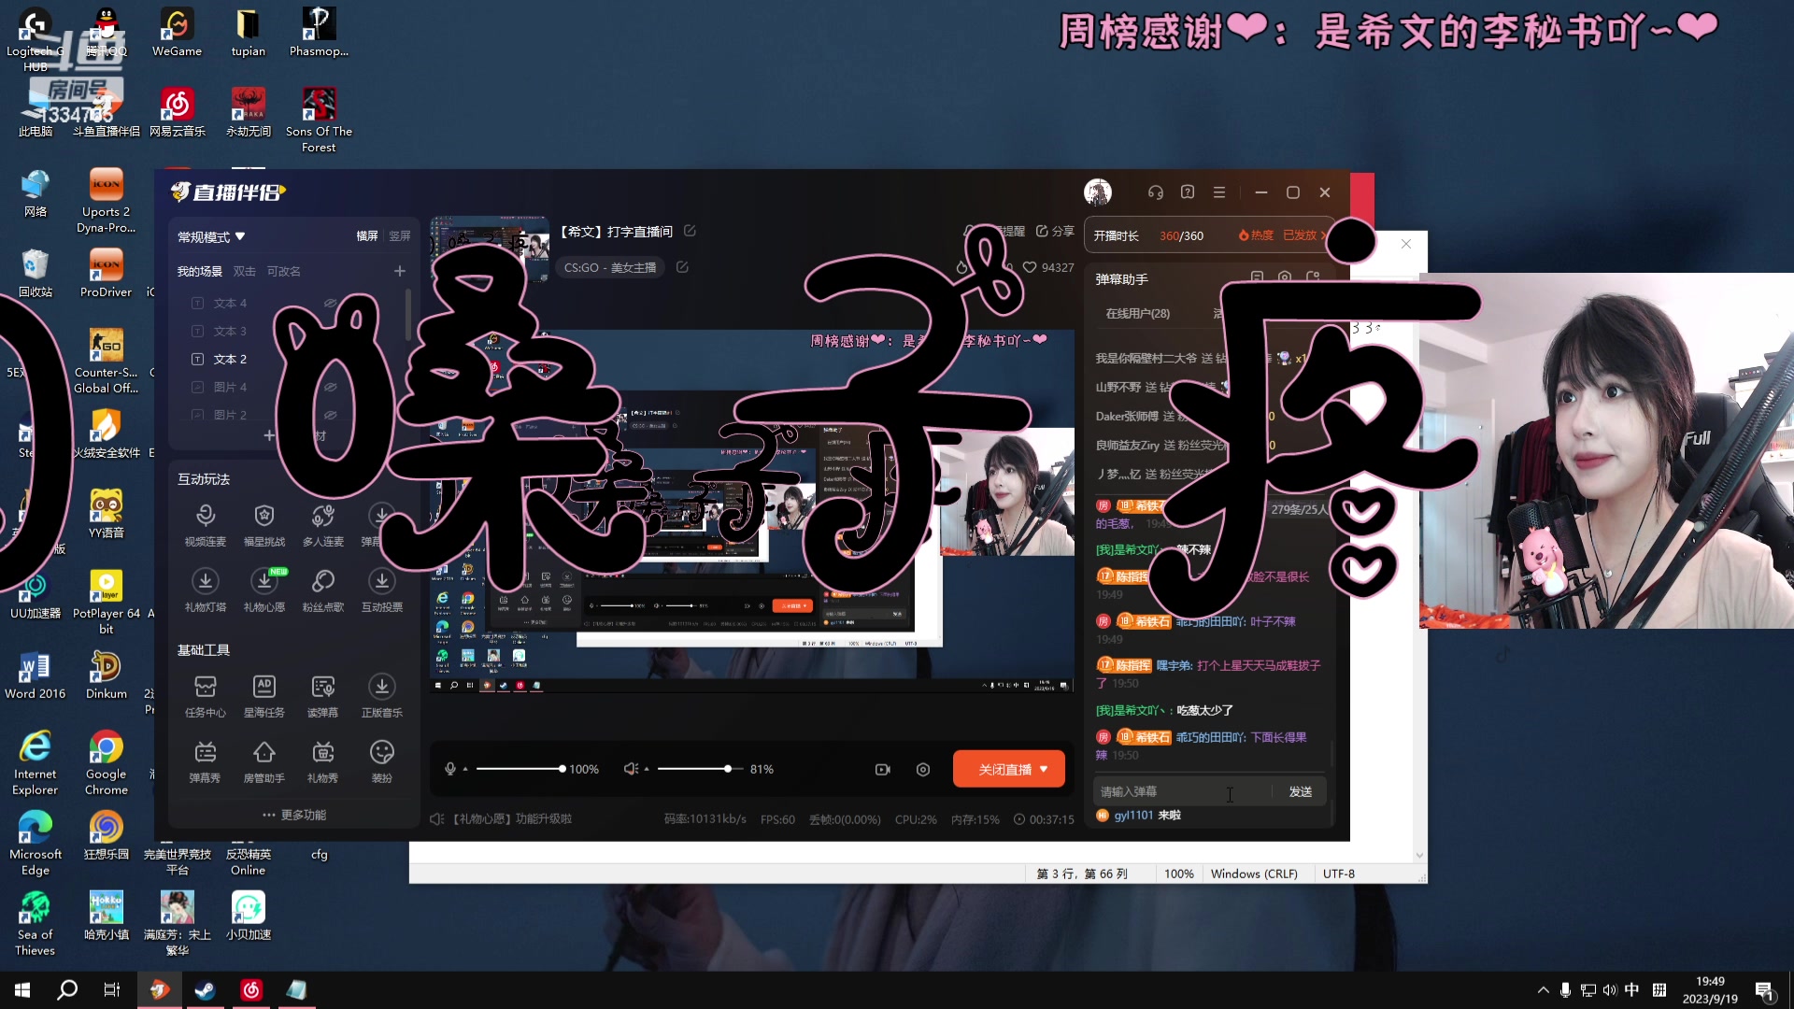Open 正版音乐 licensed music tool
Image resolution: width=1794 pixels, height=1009 pixels.
click(x=381, y=696)
